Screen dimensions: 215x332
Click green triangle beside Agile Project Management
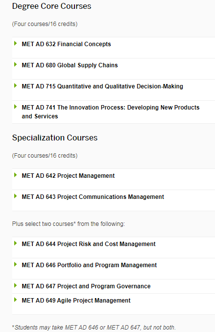click(15, 300)
